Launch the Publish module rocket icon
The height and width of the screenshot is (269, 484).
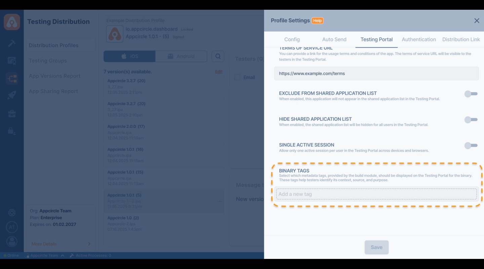12,94
